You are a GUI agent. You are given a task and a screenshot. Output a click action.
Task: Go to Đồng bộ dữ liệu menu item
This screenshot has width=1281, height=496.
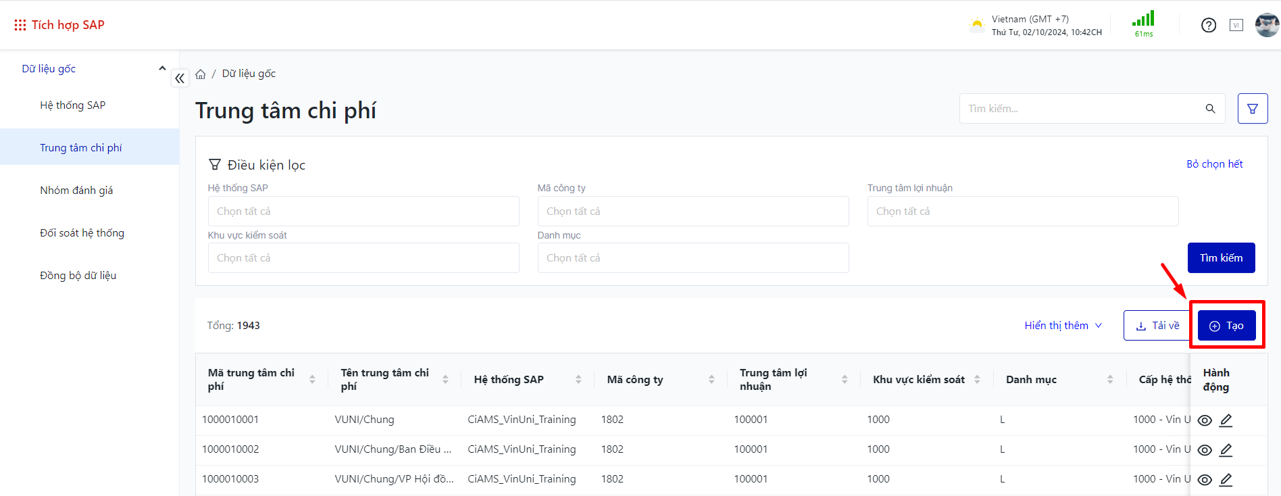click(78, 276)
